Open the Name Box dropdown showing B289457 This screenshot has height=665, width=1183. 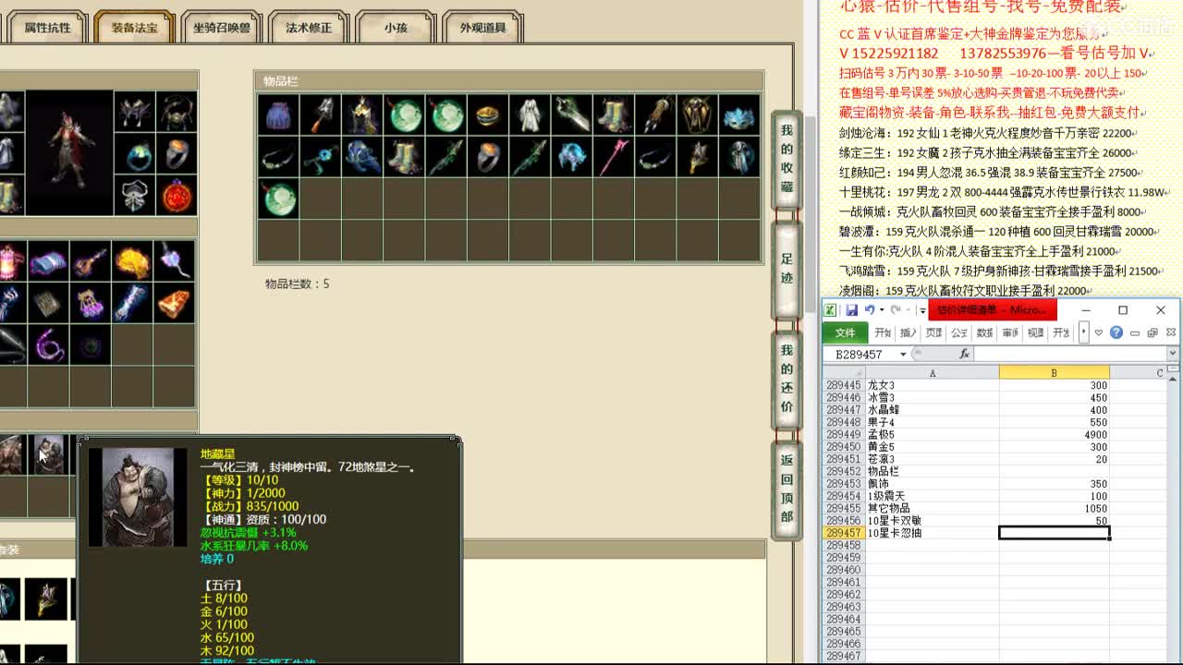click(902, 354)
